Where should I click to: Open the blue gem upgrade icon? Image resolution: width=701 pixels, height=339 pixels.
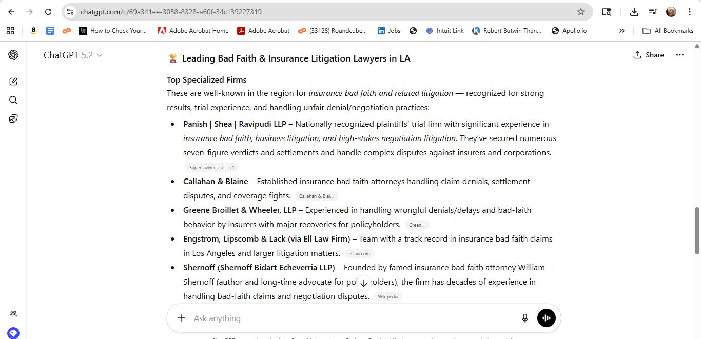click(x=13, y=333)
